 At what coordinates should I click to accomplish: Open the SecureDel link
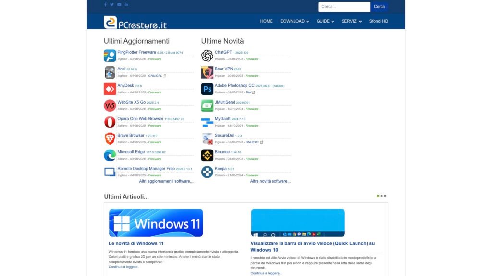pyautogui.click(x=224, y=135)
